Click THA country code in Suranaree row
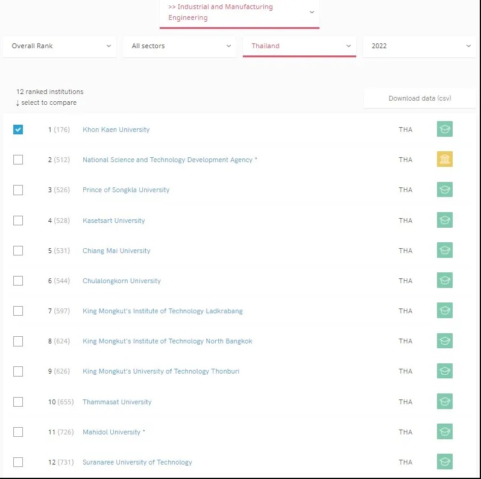Image resolution: width=481 pixels, height=479 pixels. tap(405, 462)
